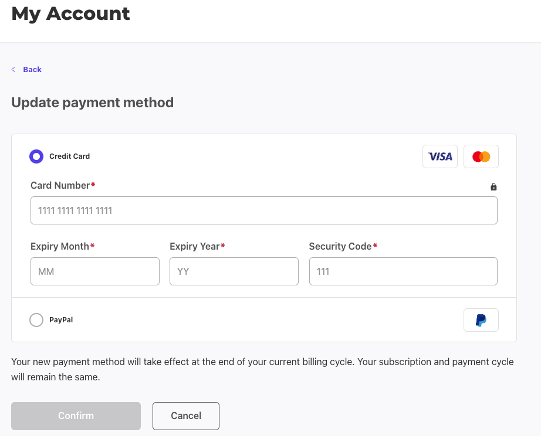Click the VISA card logo icon
Viewport: 541px width, 436px height.
pyautogui.click(x=439, y=156)
